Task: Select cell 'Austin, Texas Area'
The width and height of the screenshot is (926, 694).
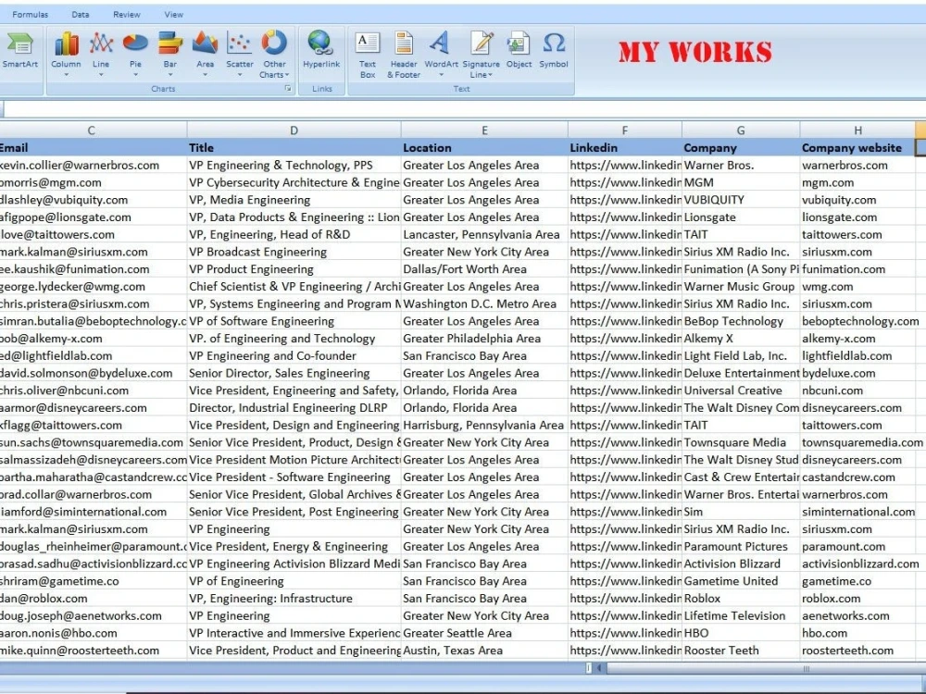Action: coord(484,651)
